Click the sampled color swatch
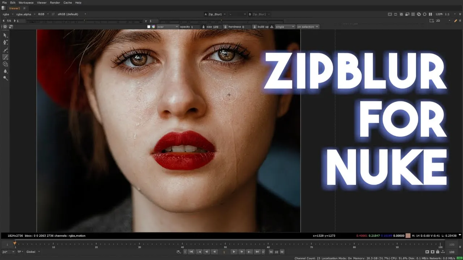Image resolution: width=463 pixels, height=260 pixels. [408, 235]
